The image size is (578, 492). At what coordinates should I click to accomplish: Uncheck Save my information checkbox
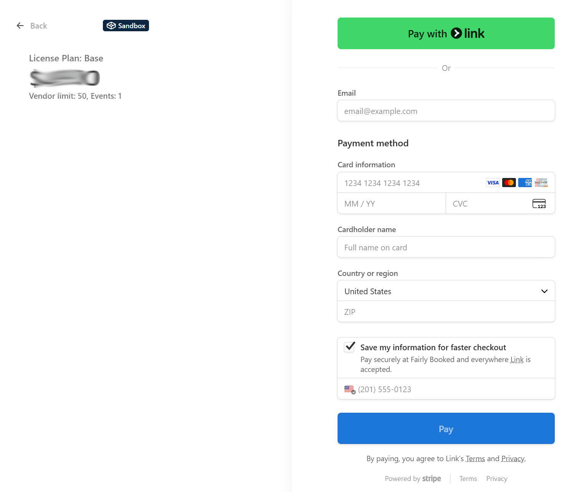(350, 347)
